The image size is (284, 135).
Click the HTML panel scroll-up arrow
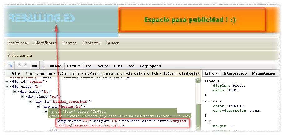197,80
